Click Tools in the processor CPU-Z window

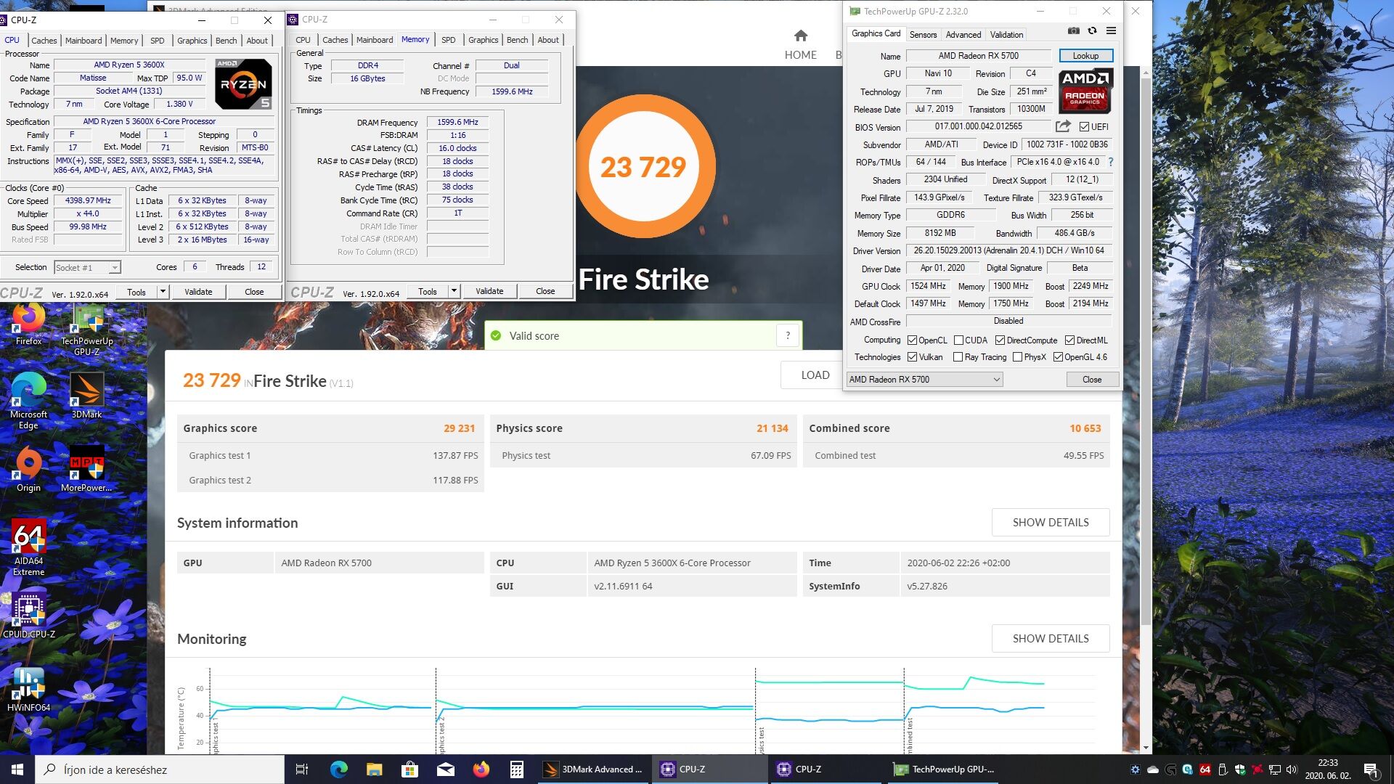click(136, 292)
